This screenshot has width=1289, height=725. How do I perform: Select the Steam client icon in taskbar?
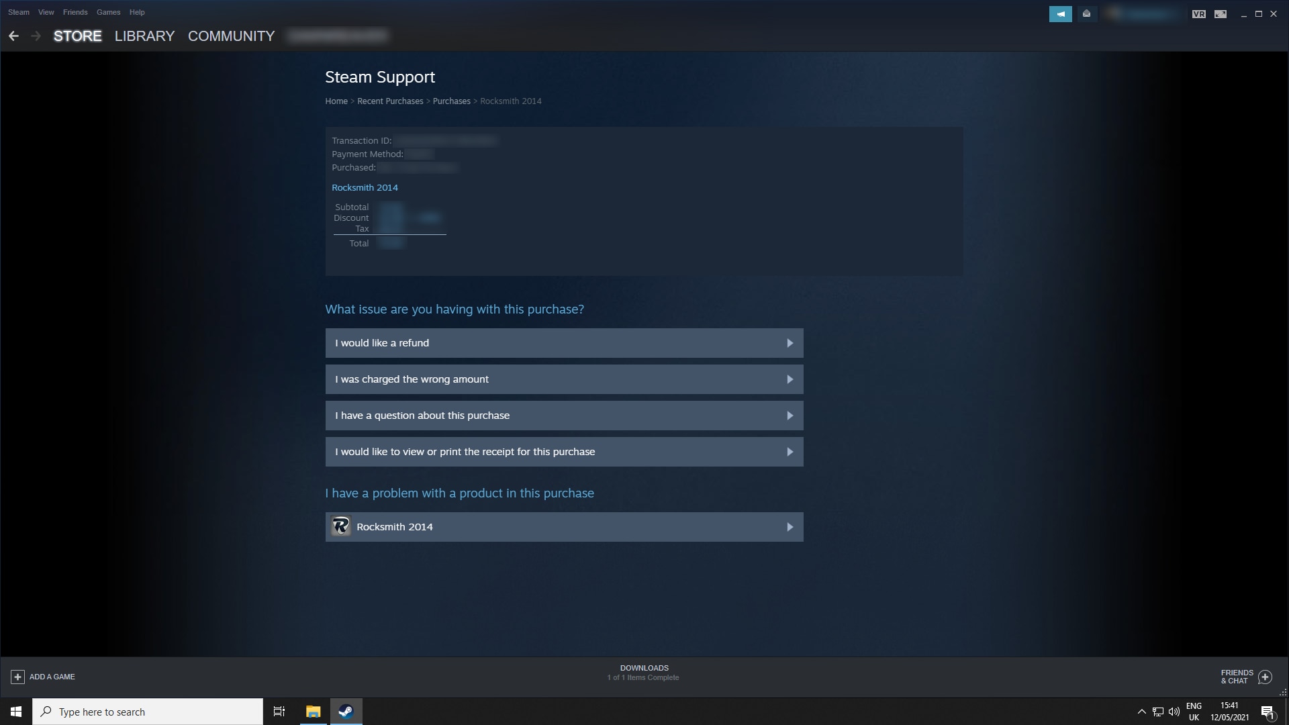346,711
